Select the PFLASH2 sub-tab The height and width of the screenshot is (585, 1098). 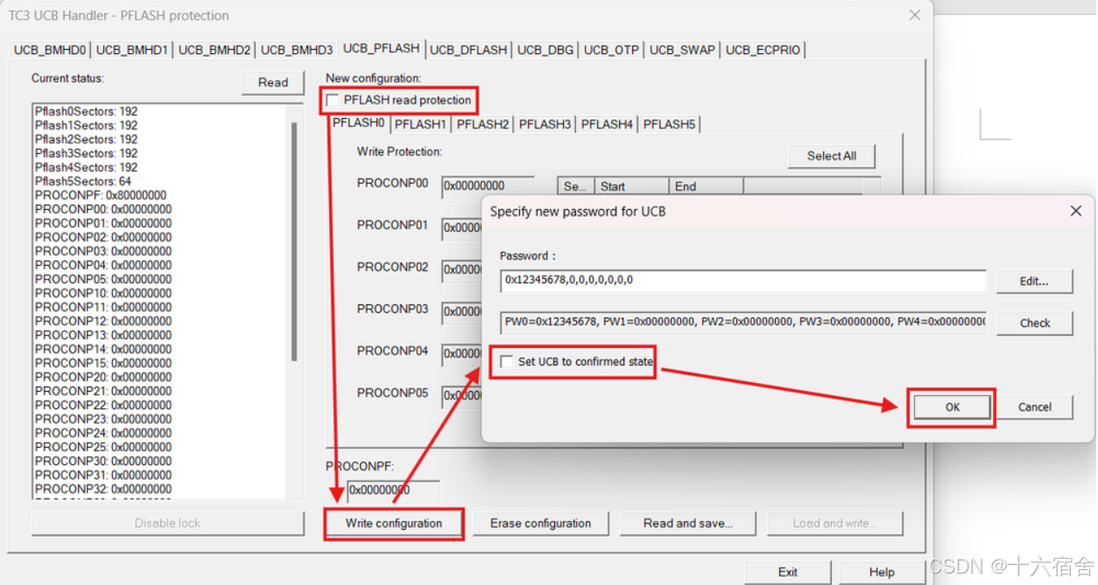coord(482,124)
